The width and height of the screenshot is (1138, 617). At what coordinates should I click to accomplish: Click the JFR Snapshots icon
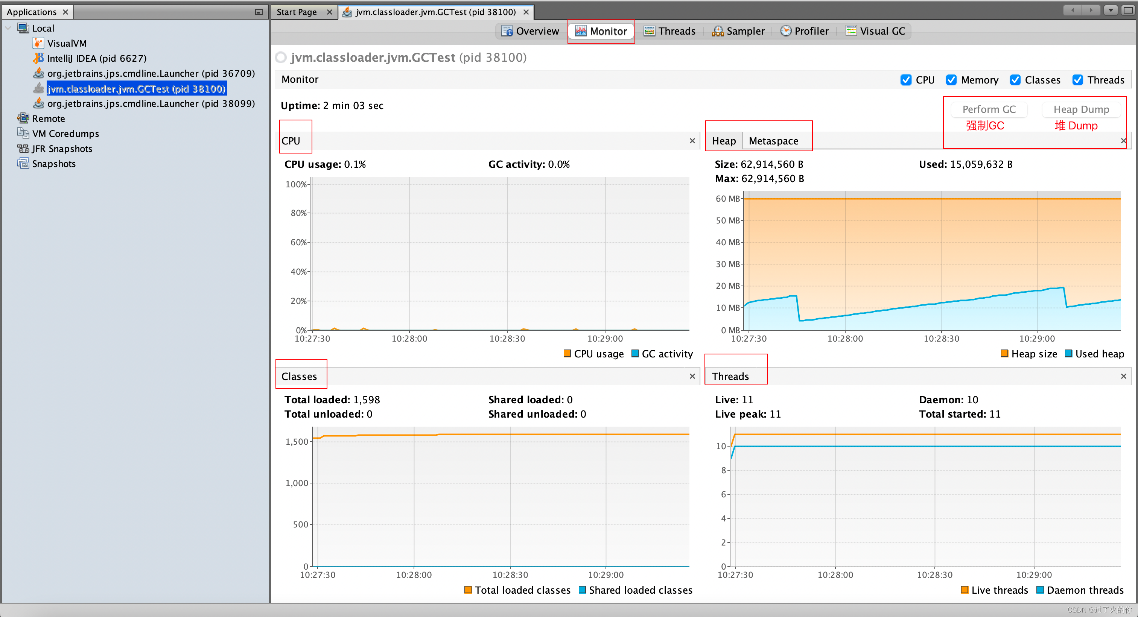[23, 148]
